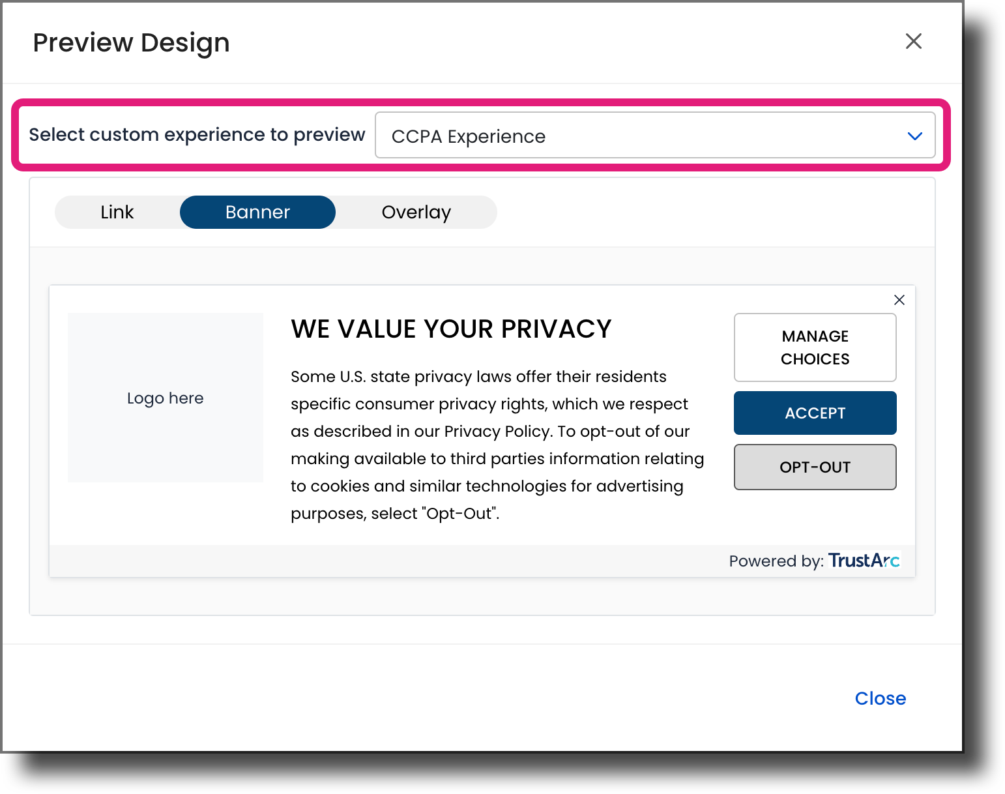Click the Logo here placeholder
This screenshot has width=1005, height=794.
coord(165,398)
